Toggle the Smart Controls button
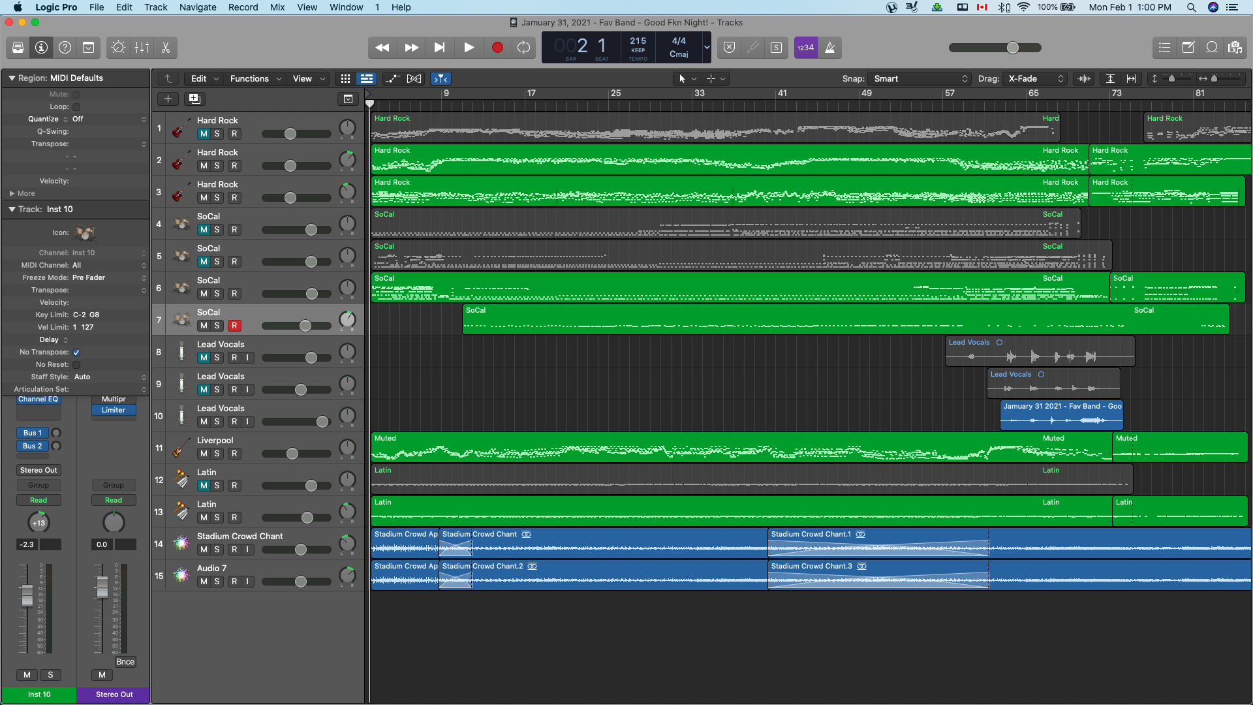Viewport: 1253px width, 705px height. tap(118, 48)
